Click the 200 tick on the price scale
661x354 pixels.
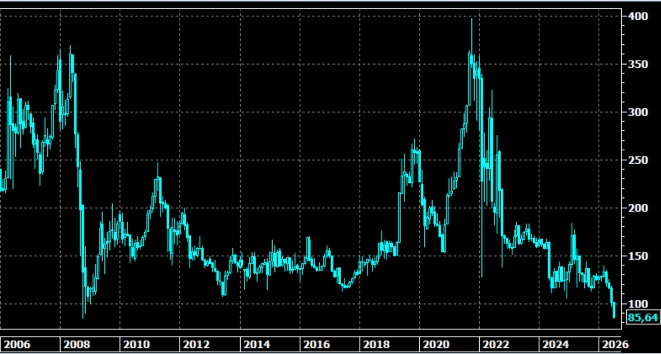636,208
